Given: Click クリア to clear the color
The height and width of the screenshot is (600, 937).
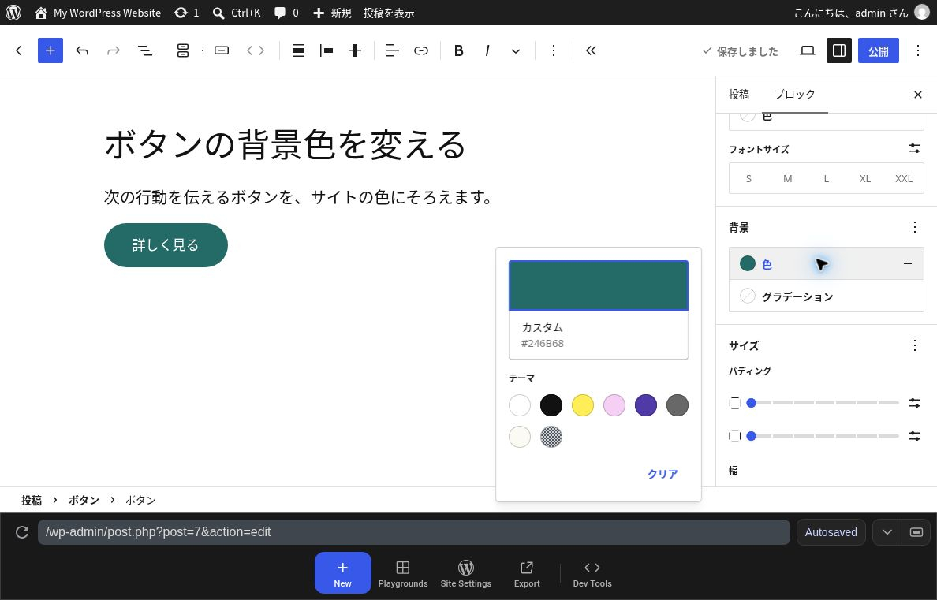Looking at the screenshot, I should (663, 474).
